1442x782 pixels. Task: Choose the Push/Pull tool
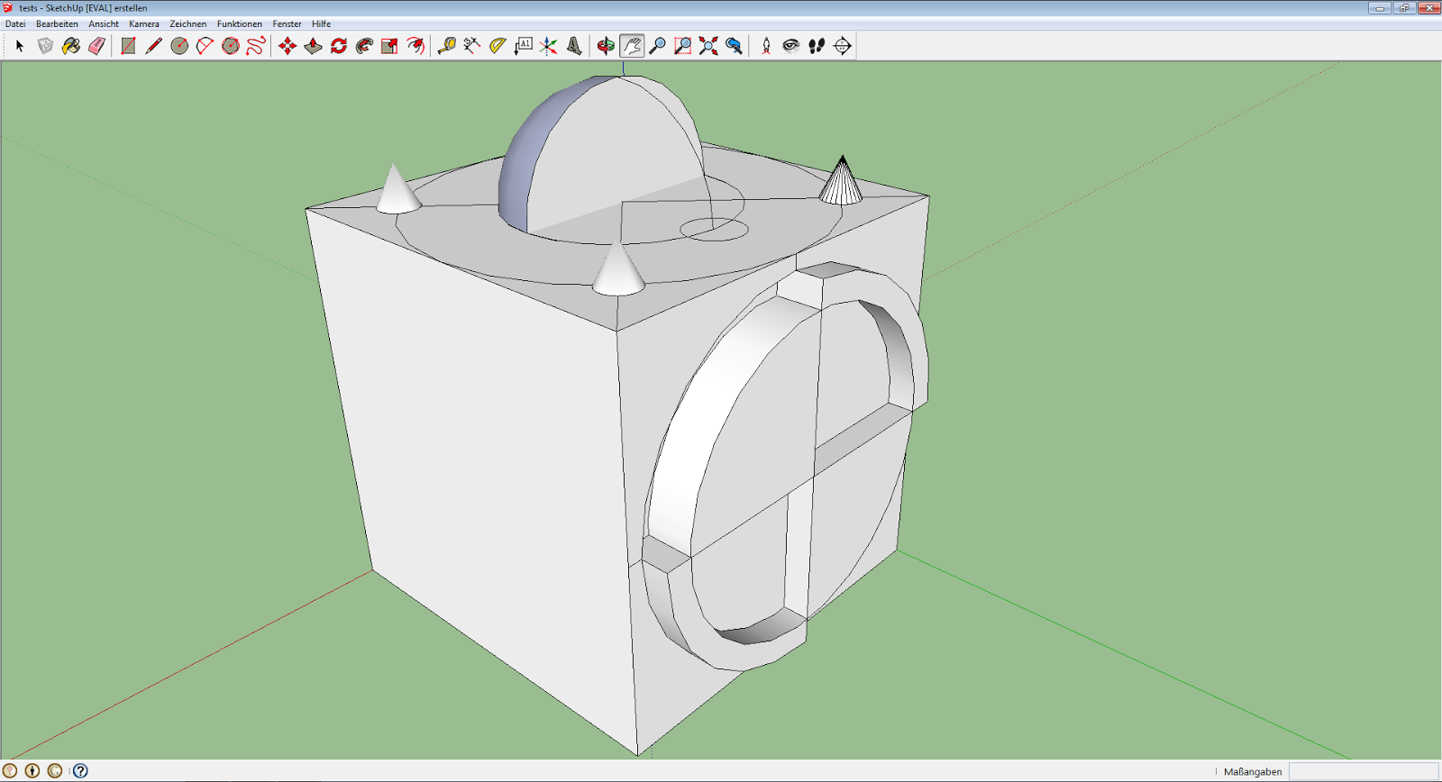[x=313, y=46]
